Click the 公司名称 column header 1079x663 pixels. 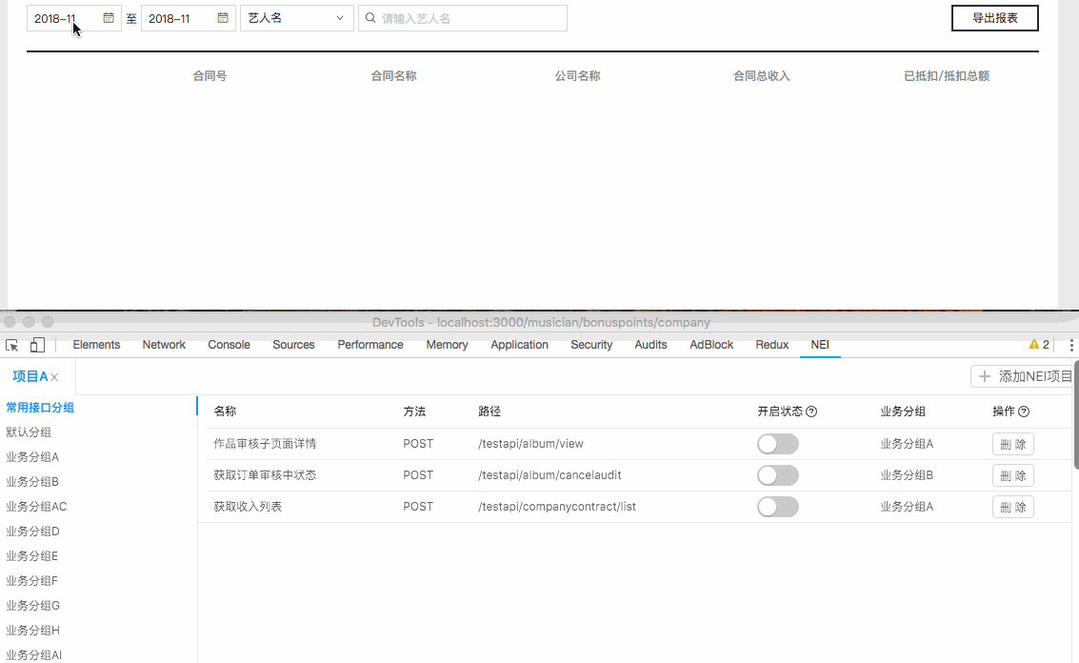coord(578,76)
